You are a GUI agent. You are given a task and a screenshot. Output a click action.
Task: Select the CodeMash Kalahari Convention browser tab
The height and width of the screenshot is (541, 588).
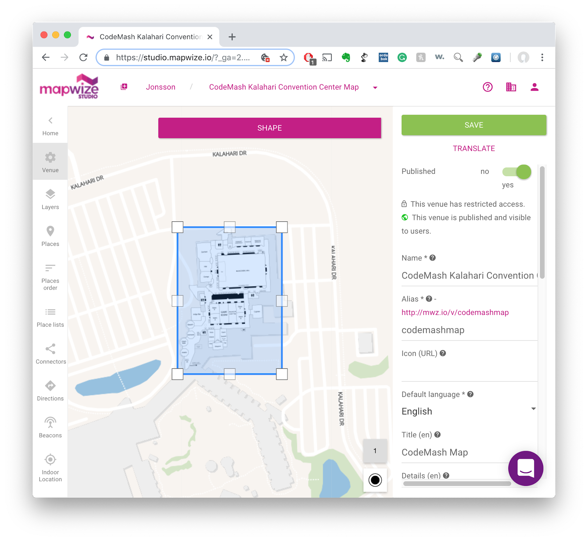click(149, 37)
